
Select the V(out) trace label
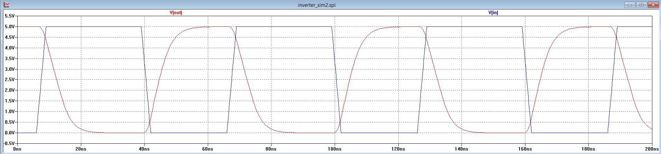click(176, 13)
